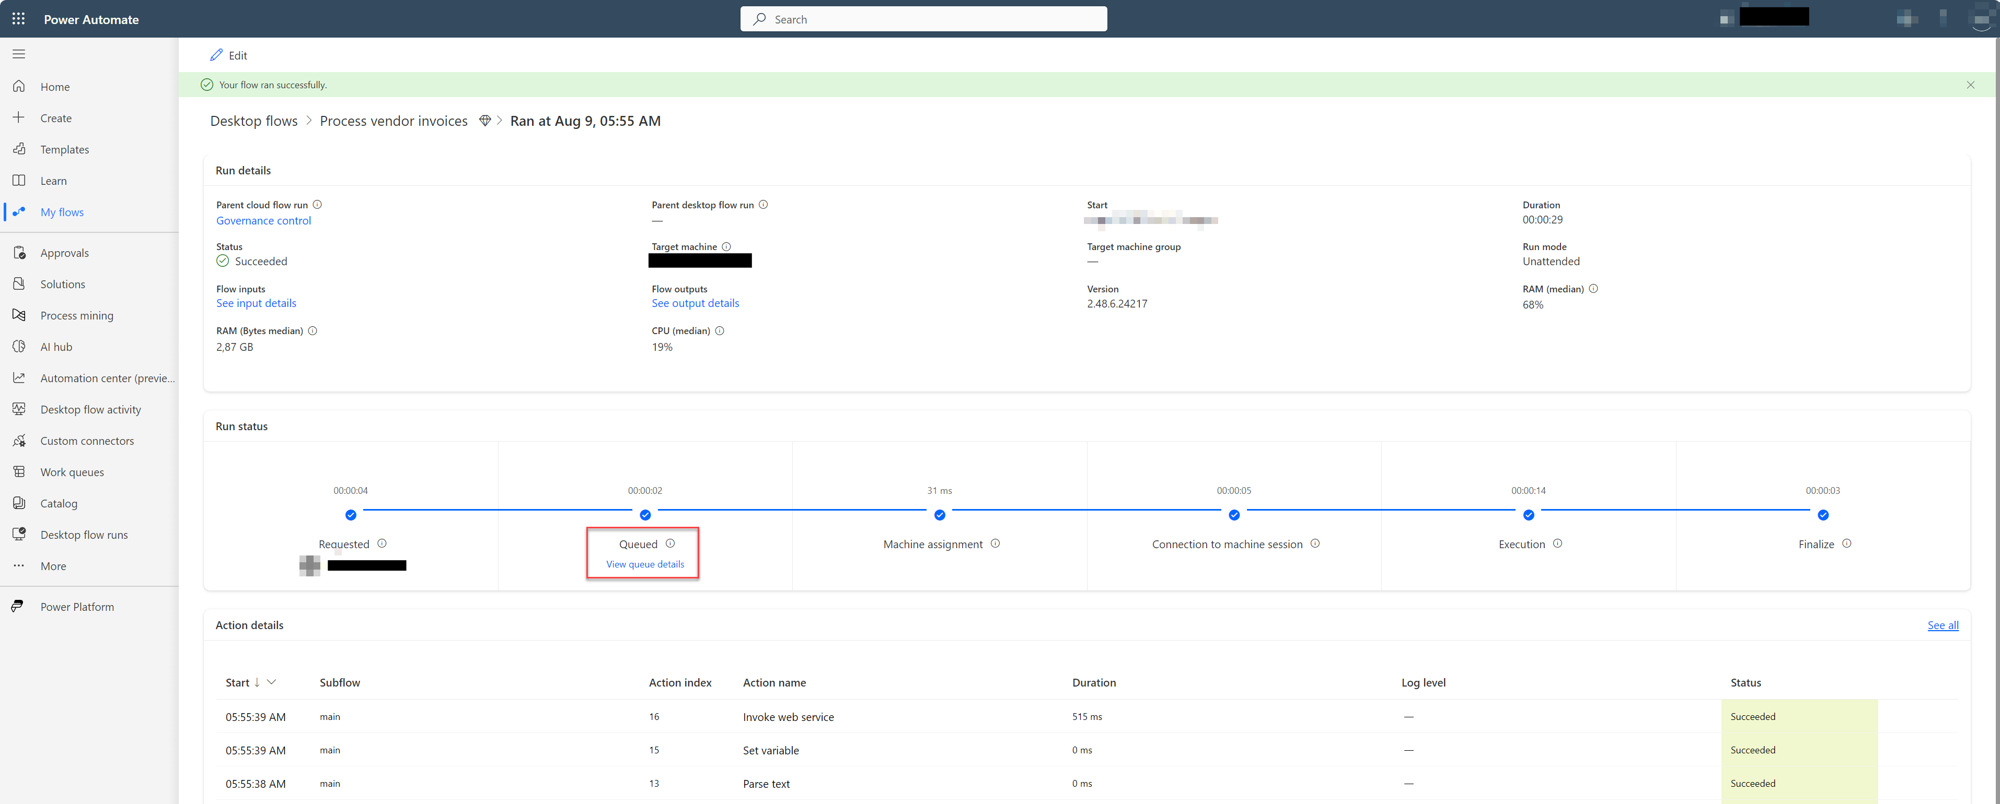Screen dimensions: 2000x804
Task: Click the Work queues navigation icon
Action: tap(20, 471)
